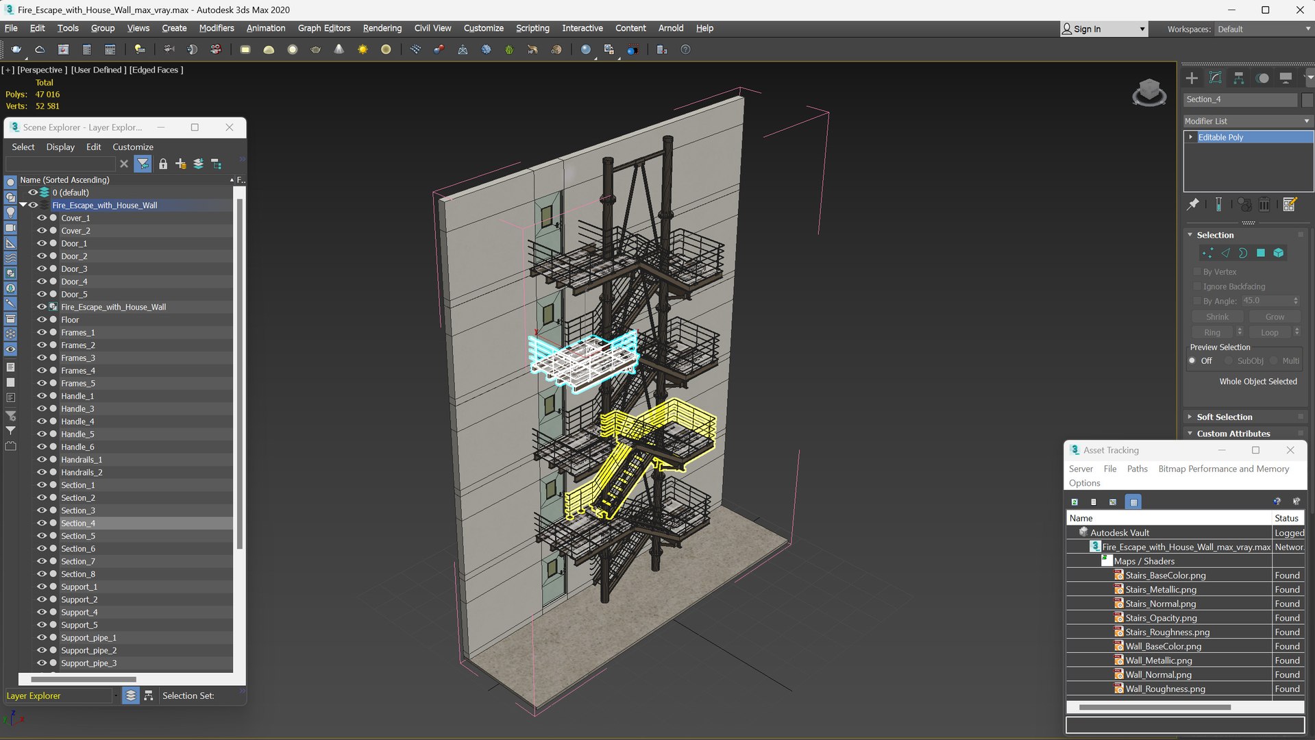This screenshot has height=740, width=1315.
Task: Open the Modifier List dropdown
Action: pyautogui.click(x=1247, y=121)
